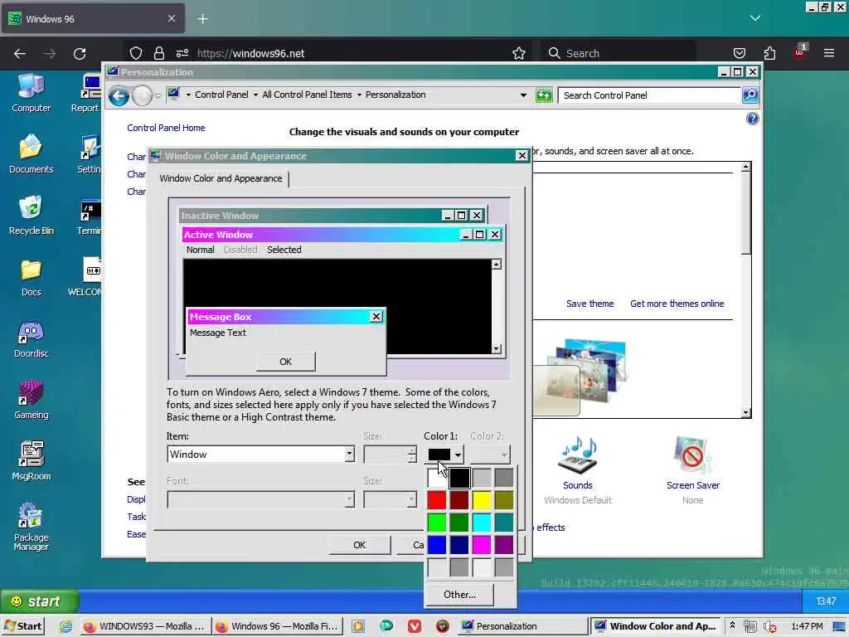Screen dimensions: 849x637
Task: Click the Windows Start button on taskbar
Action: point(22,626)
